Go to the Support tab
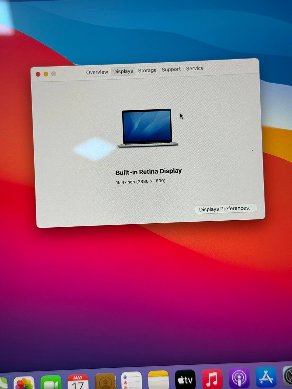This screenshot has width=292, height=389. [x=171, y=69]
